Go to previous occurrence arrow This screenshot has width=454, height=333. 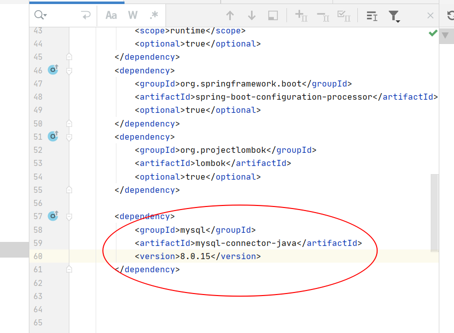point(230,15)
